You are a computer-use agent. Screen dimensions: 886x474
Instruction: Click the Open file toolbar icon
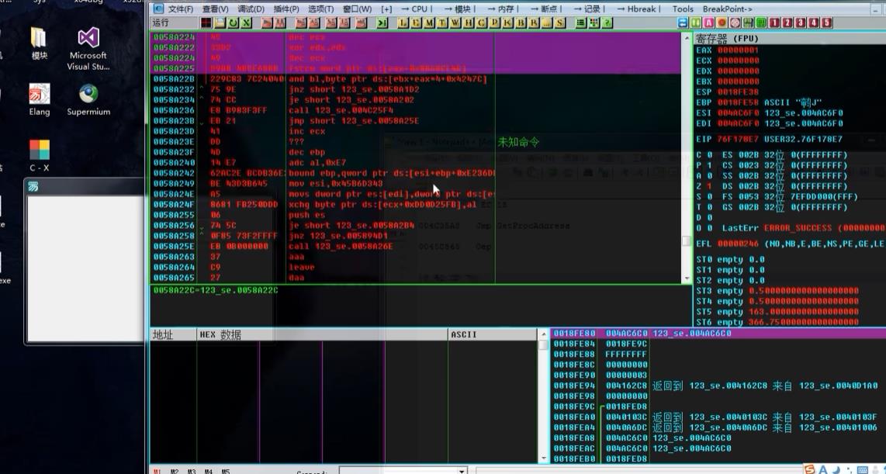click(220, 22)
